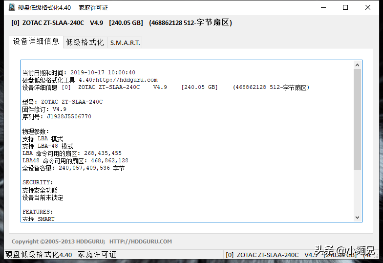Click the 物理参数: heading
383x263 pixels.
click(36, 131)
